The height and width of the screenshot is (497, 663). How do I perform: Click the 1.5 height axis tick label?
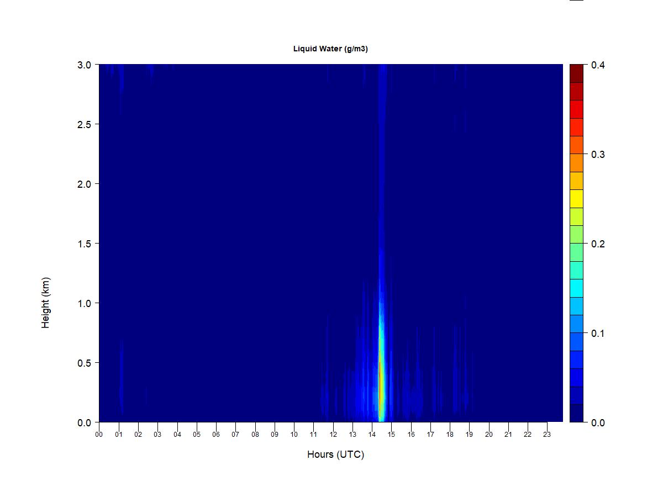pos(84,244)
